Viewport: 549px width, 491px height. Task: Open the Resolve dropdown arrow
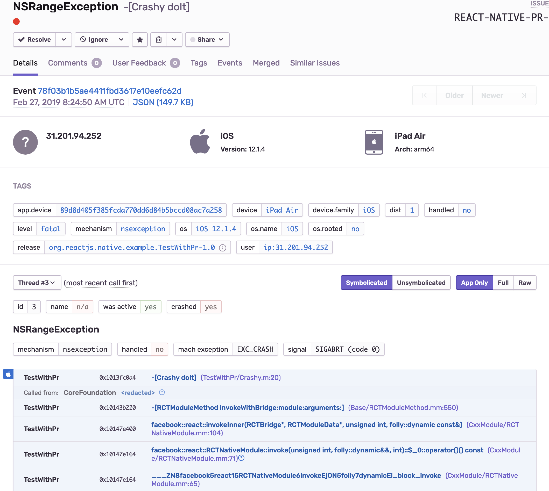tap(64, 40)
